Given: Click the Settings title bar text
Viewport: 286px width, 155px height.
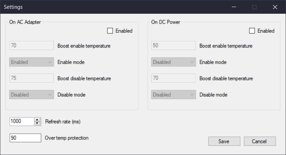Looking at the screenshot, I should [x=14, y=7].
